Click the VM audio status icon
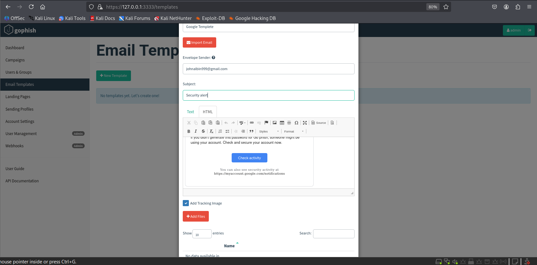537x265 pixels. (x=455, y=261)
